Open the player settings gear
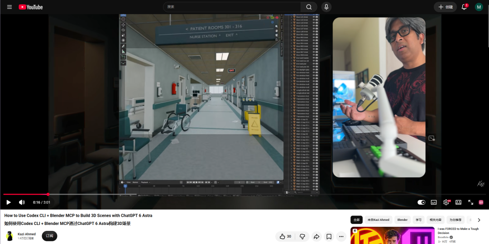Screen dimensions: 489x244 click(x=446, y=202)
